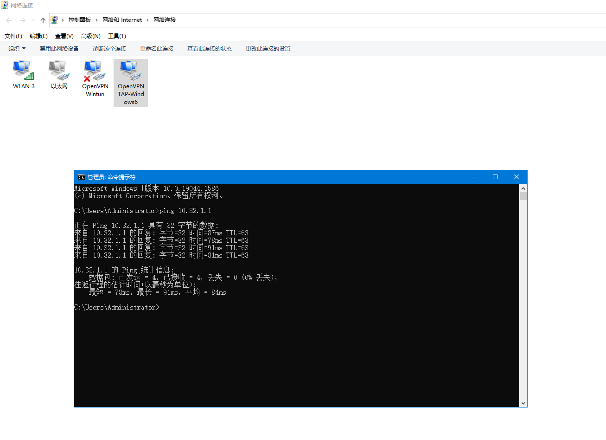Select the OpenVPN Wintun adapter icon

point(95,71)
